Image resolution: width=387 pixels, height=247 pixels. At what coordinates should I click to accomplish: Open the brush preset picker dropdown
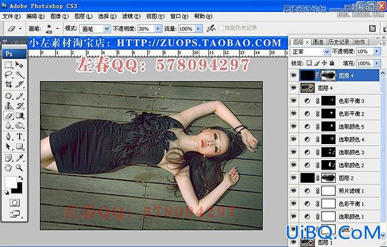click(x=58, y=29)
